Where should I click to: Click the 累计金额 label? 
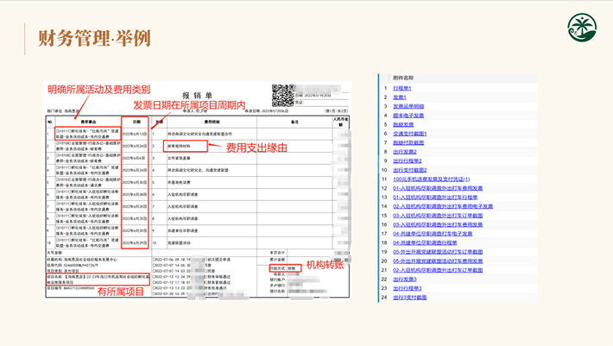pos(277,260)
